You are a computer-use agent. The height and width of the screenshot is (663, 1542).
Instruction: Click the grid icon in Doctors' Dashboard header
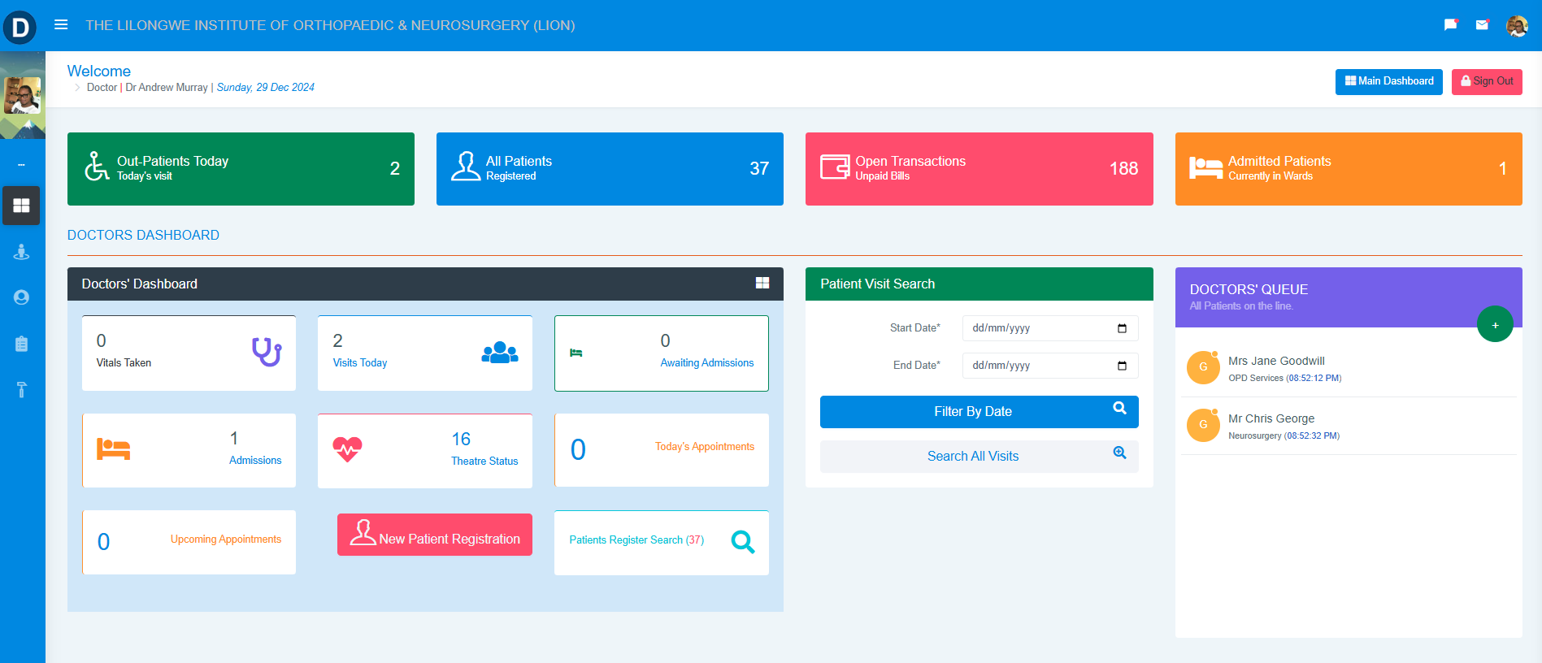(762, 283)
